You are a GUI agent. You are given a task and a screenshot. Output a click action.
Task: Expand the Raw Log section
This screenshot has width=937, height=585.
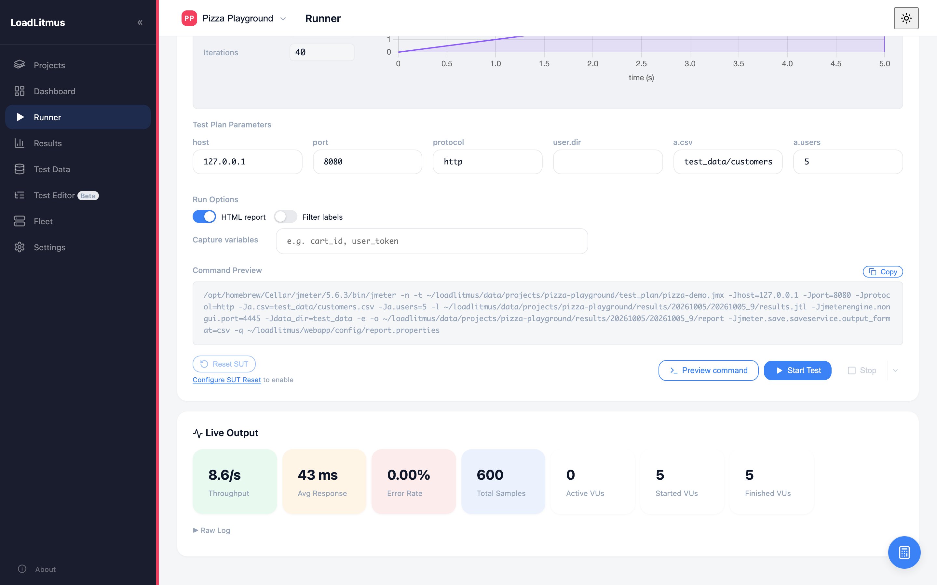tap(211, 530)
